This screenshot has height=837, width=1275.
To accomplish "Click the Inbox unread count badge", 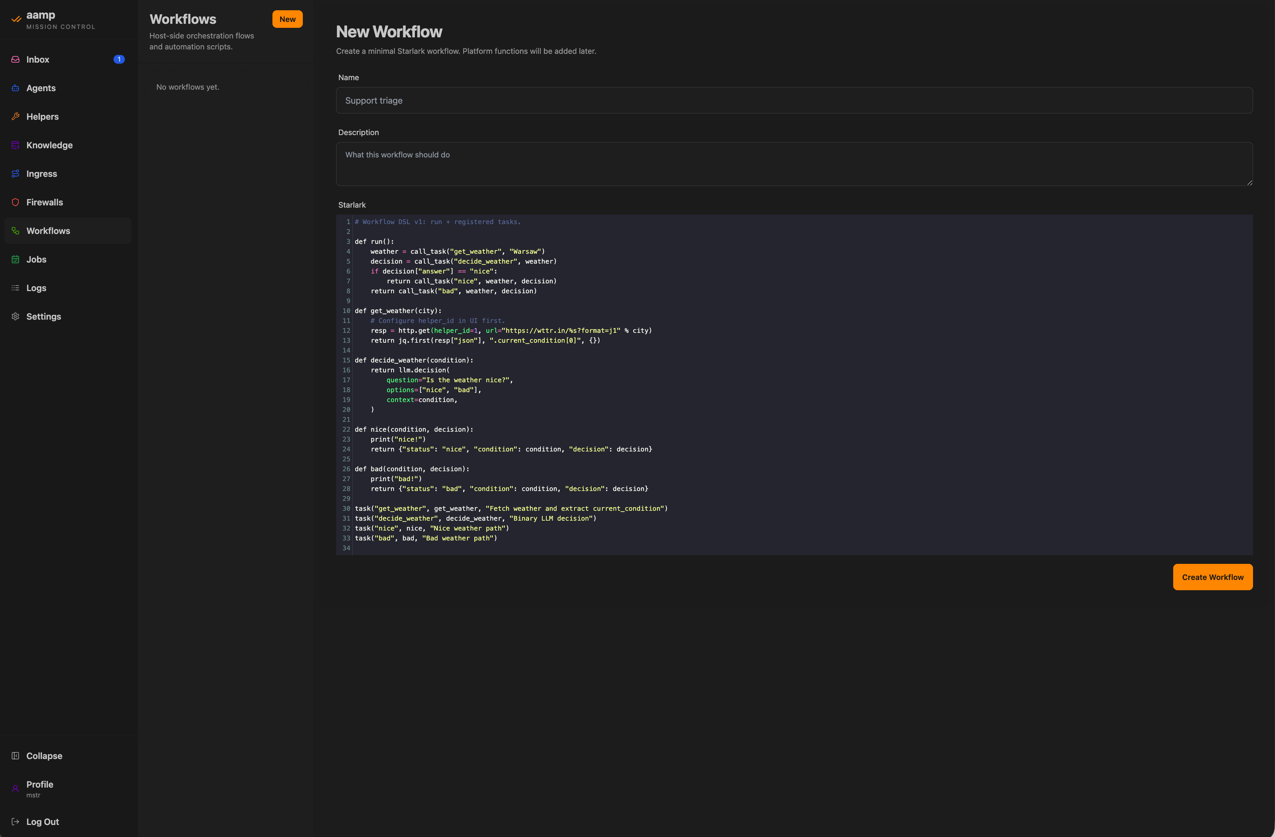I will [x=119, y=59].
